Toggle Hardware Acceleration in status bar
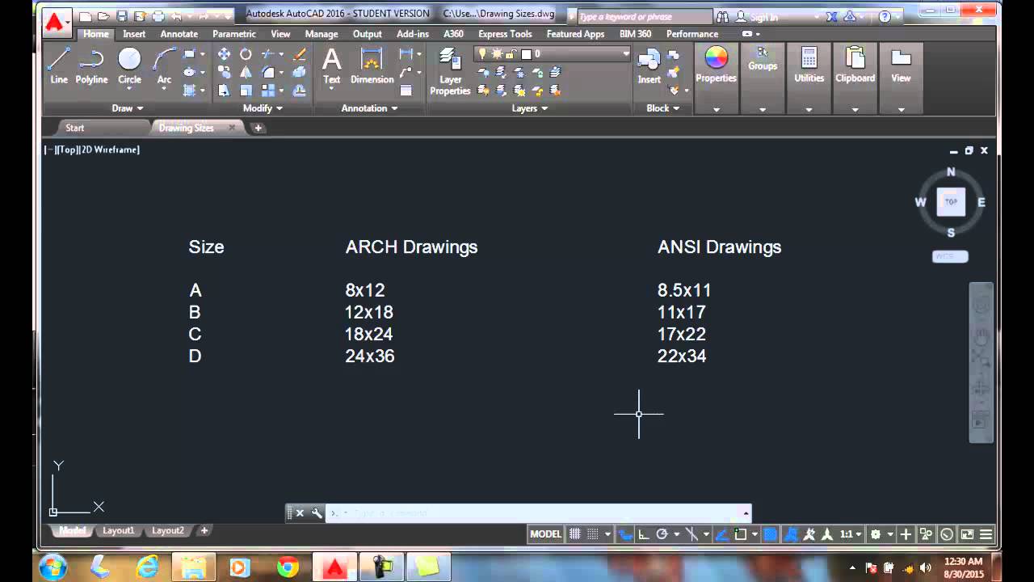This screenshot has height=582, width=1034. (x=946, y=534)
